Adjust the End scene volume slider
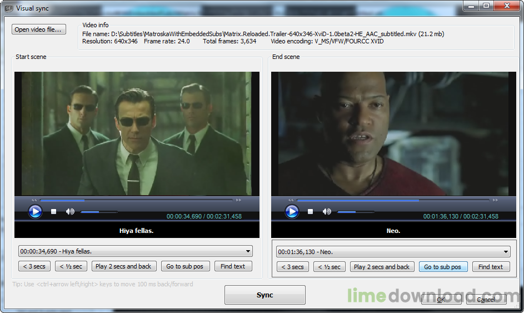Viewport: 524px width, 313px height. 356,212
